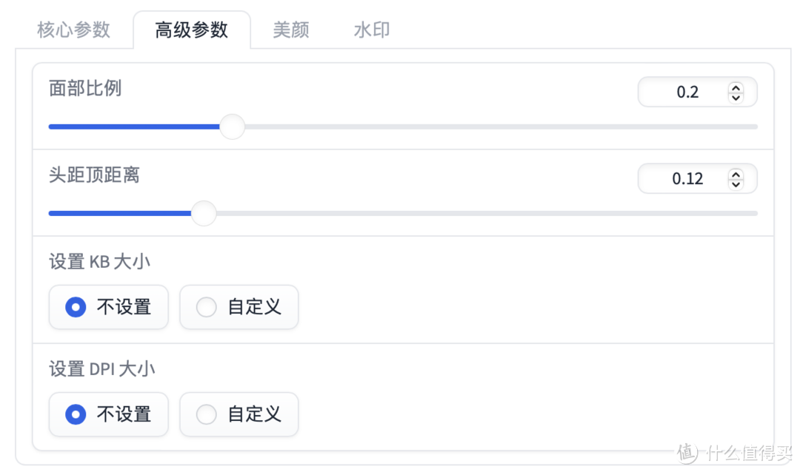Click the 面部比例 slider track
The image size is (800, 472).
[x=444, y=127]
